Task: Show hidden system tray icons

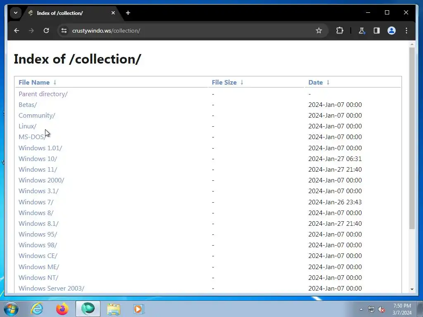Action: [x=361, y=310]
